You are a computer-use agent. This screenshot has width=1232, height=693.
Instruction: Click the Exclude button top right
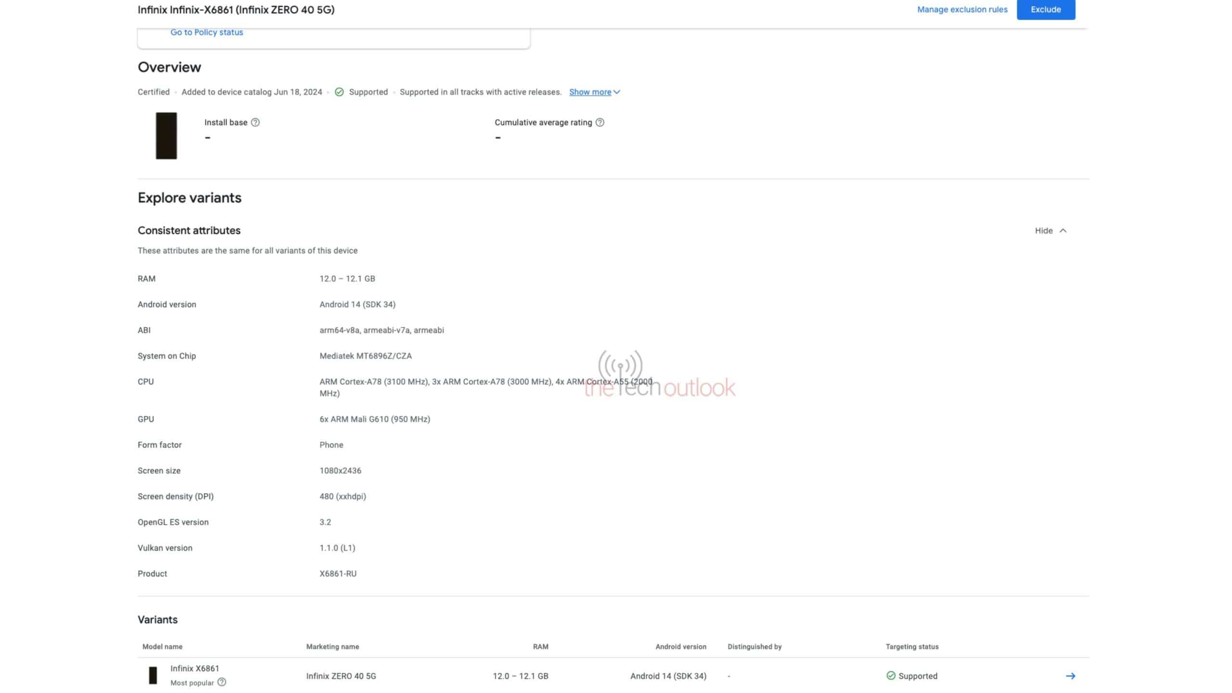[x=1046, y=9]
